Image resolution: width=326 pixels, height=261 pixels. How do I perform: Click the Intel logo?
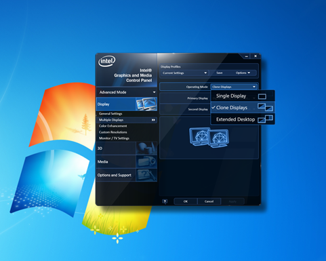(x=106, y=61)
